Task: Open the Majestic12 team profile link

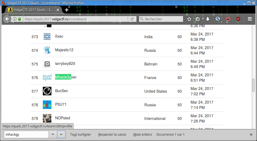Action: 64,50
